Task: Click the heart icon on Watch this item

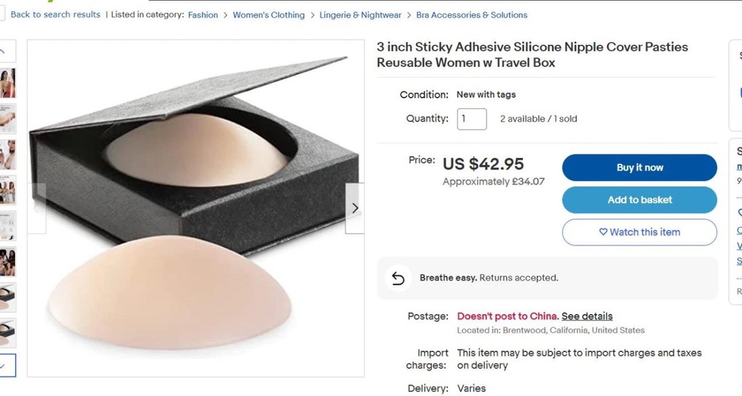Action: click(x=603, y=232)
